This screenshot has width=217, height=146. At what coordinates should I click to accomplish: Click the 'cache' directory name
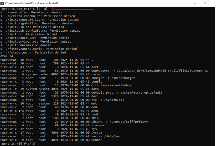point(96,74)
